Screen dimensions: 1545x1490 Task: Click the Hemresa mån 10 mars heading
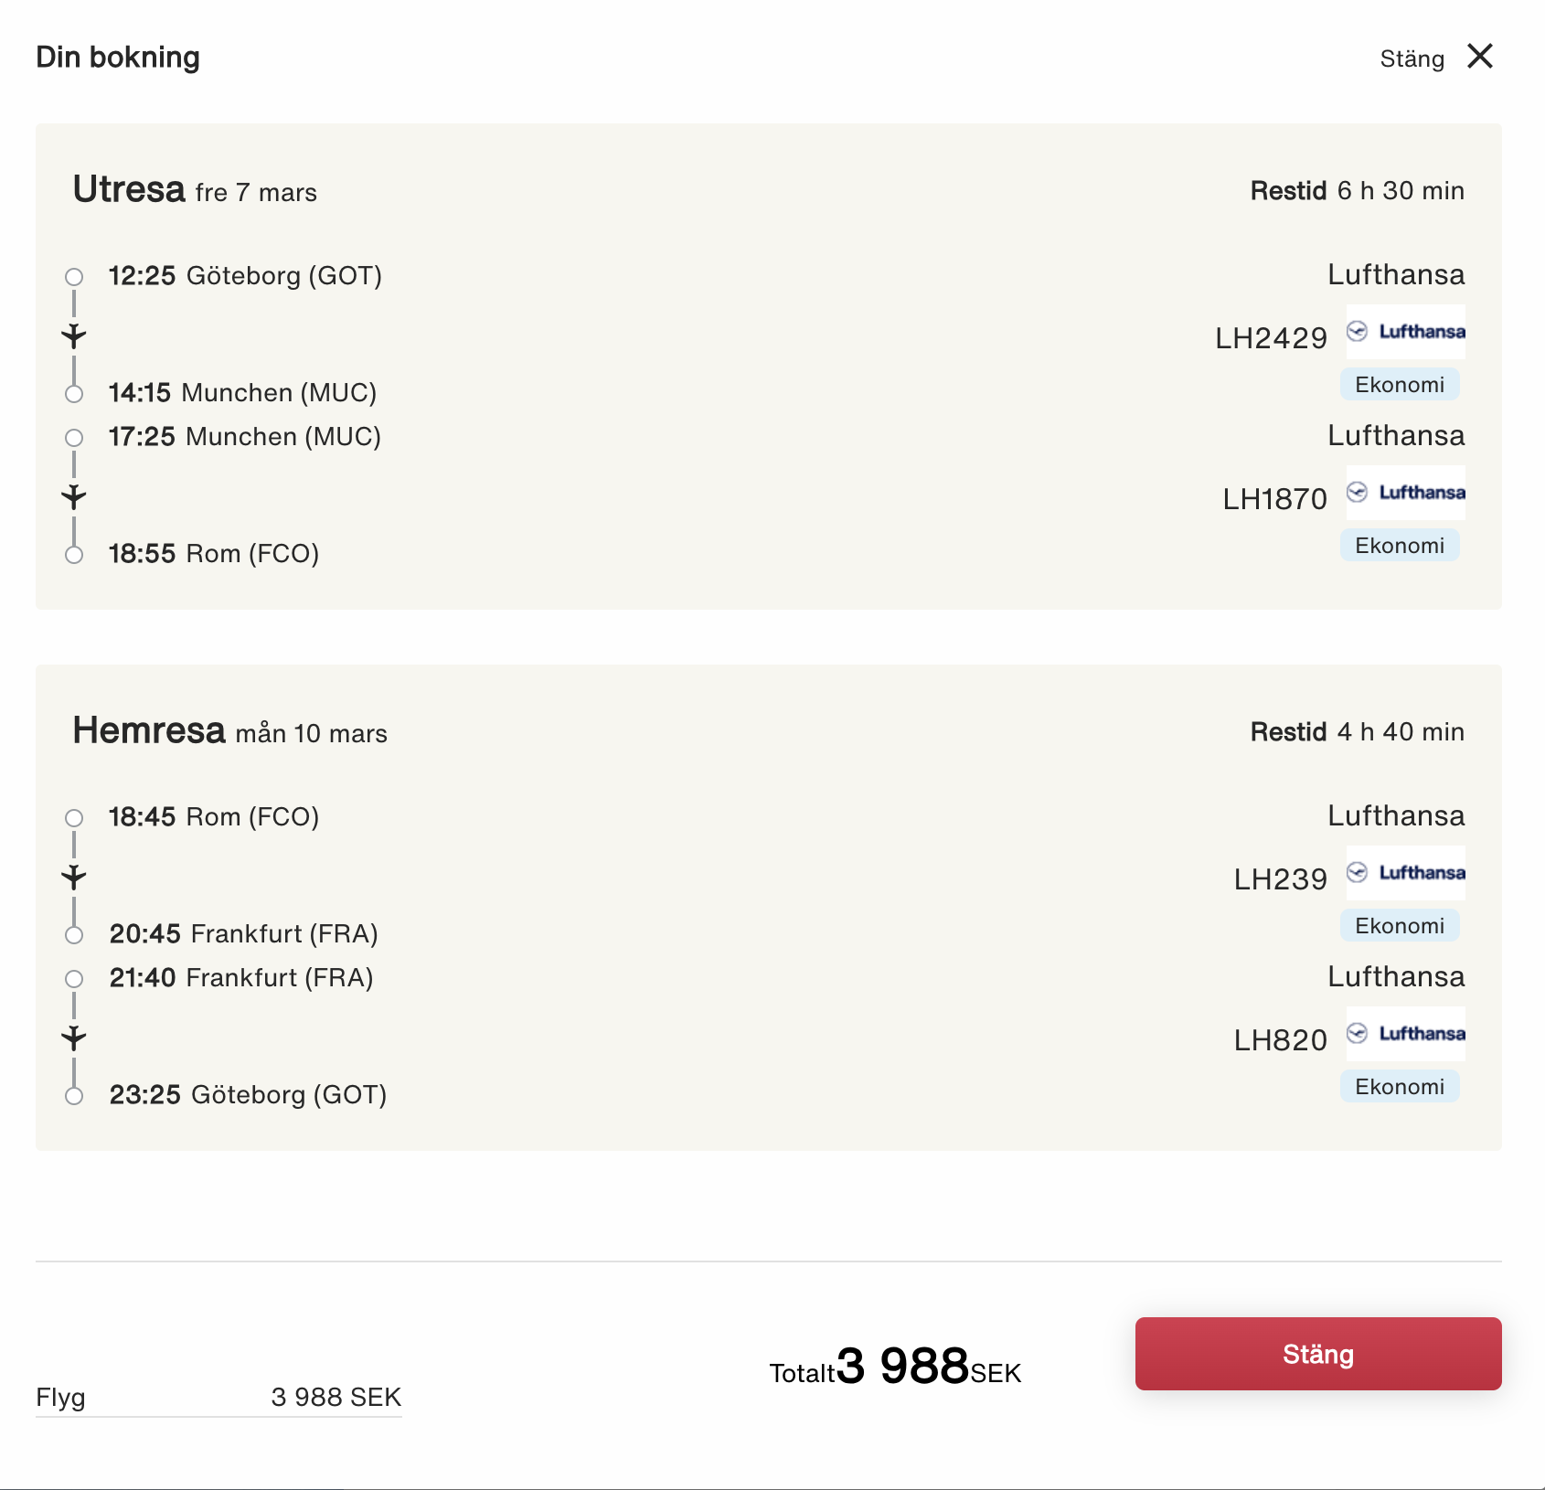(x=229, y=731)
